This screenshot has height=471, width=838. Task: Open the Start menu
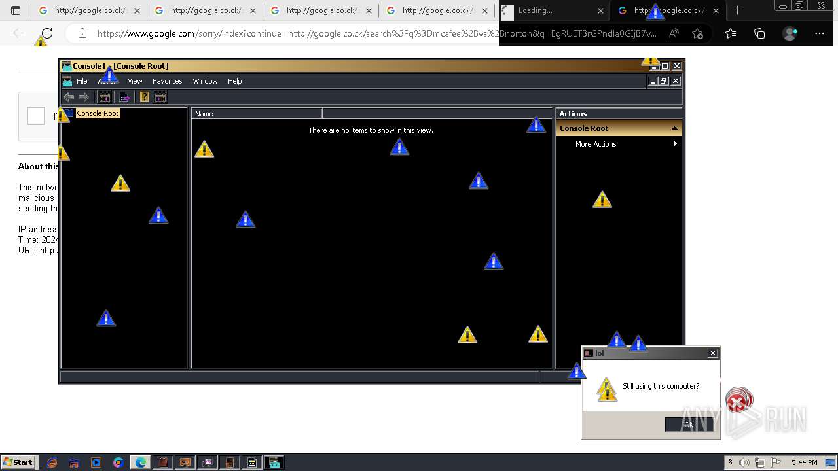18,462
